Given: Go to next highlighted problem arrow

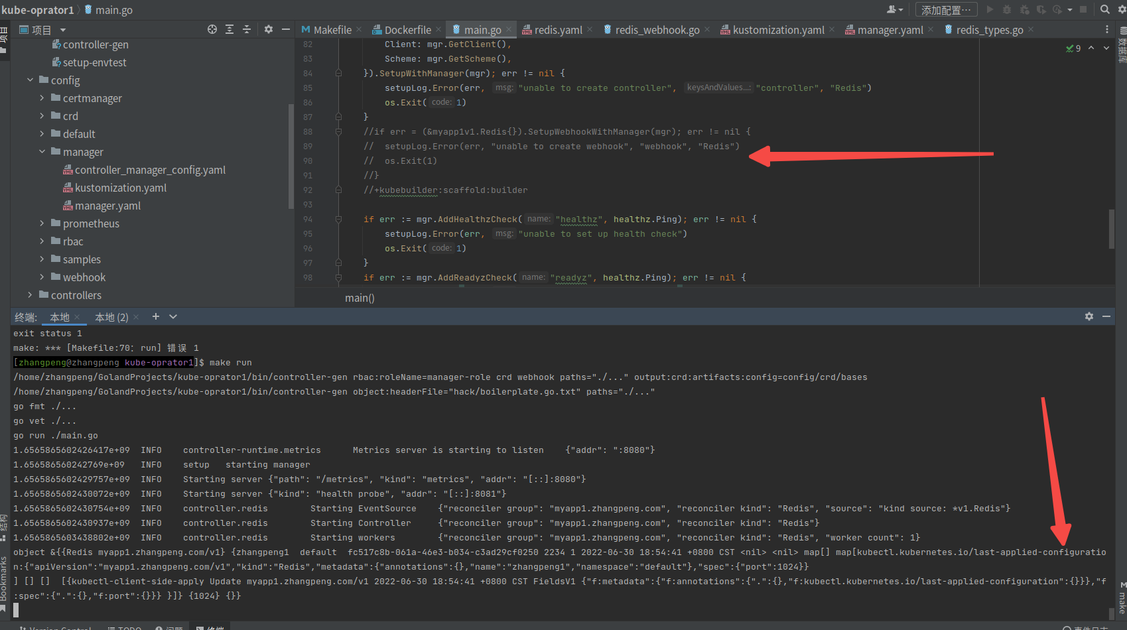Looking at the screenshot, I should (x=1106, y=48).
